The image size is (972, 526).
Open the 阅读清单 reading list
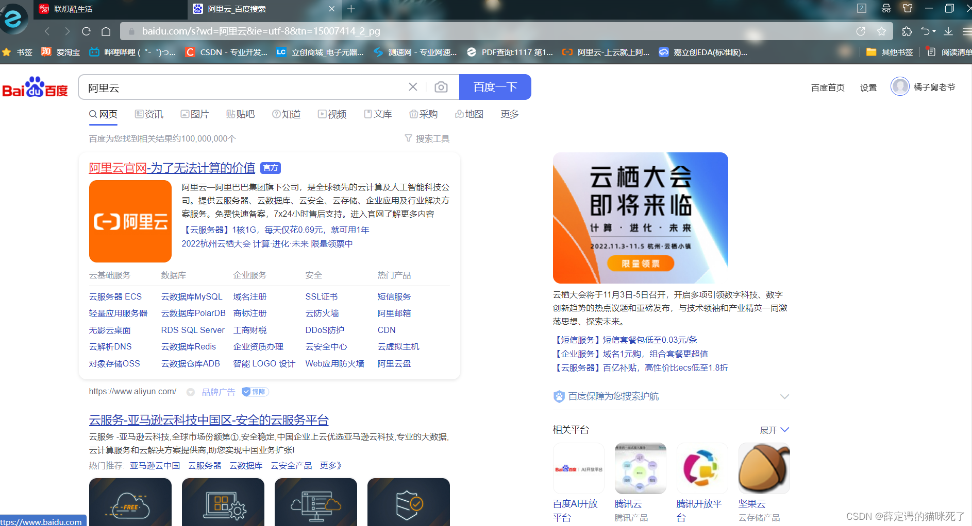pos(949,52)
